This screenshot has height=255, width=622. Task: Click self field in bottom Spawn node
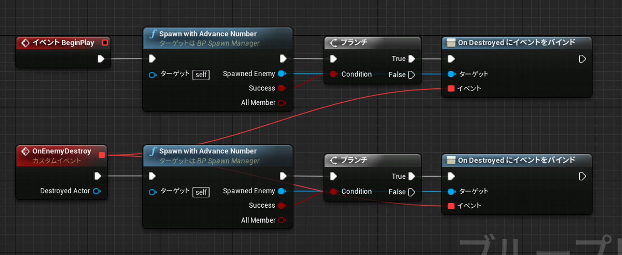click(201, 192)
